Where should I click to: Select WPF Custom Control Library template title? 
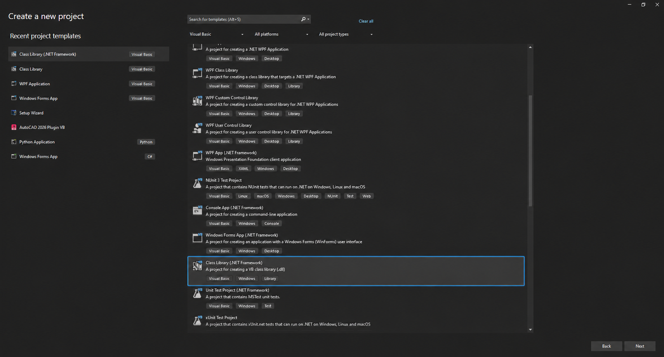click(x=232, y=98)
